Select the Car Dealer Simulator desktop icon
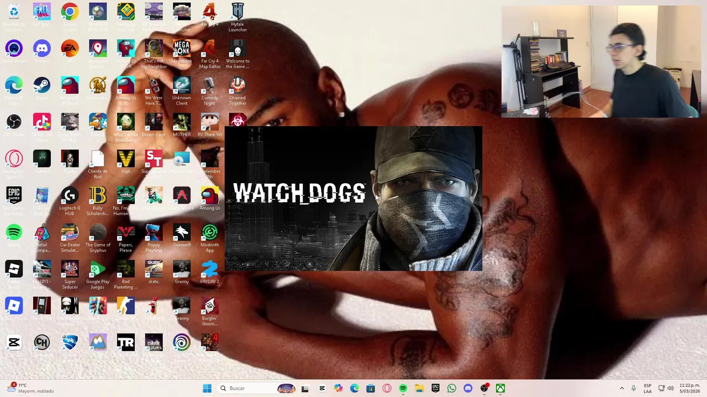 click(70, 232)
